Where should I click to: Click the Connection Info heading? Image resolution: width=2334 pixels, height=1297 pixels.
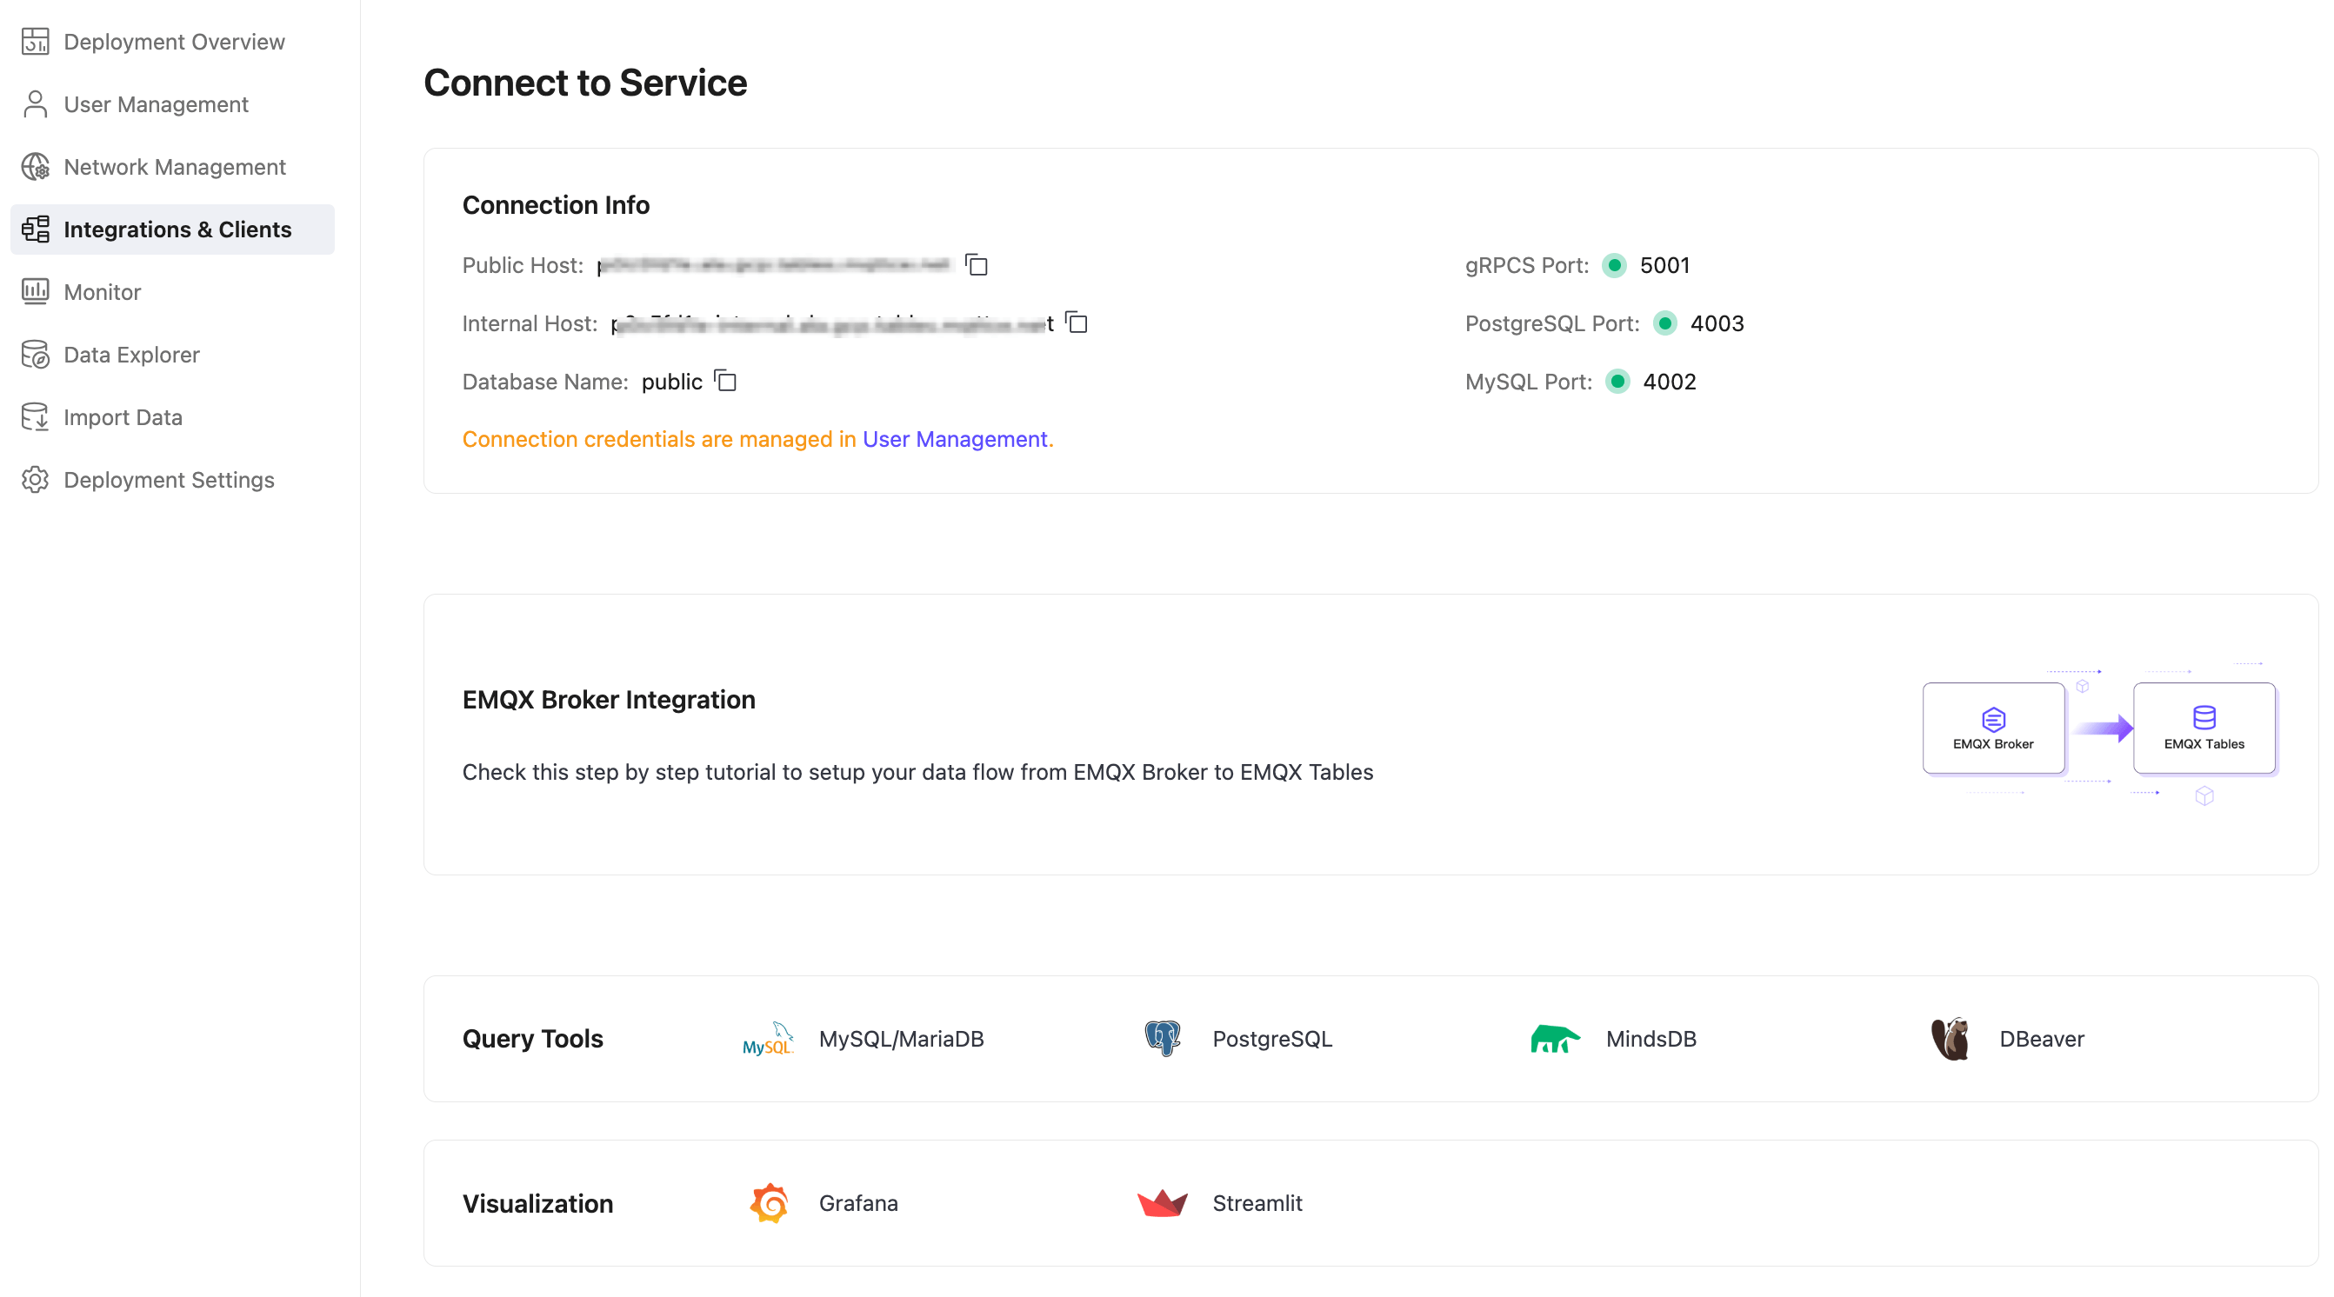coord(556,204)
